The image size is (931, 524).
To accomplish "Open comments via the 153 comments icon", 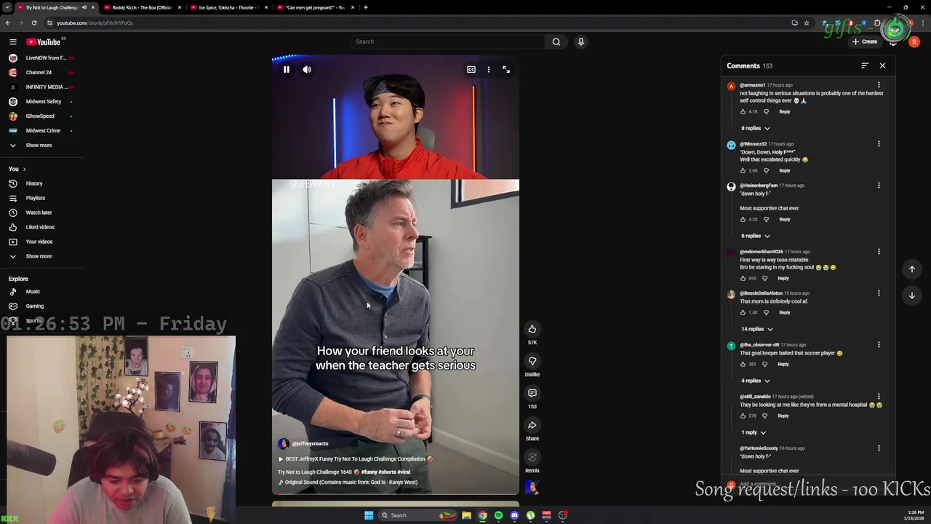I will click(532, 393).
